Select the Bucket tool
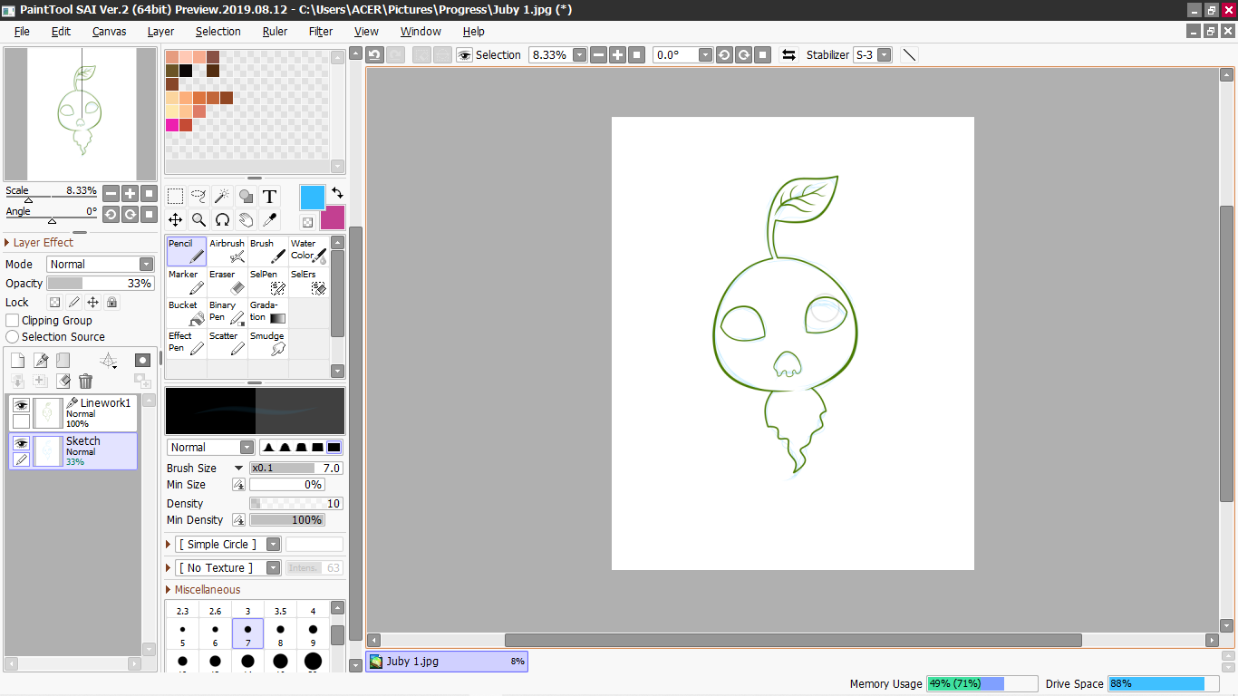 click(187, 313)
